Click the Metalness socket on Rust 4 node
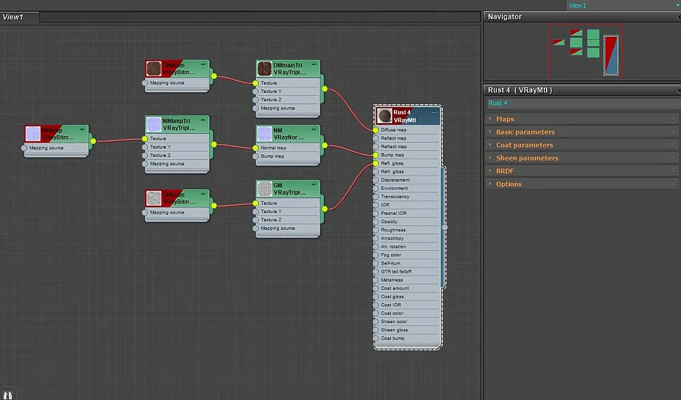 [376, 280]
